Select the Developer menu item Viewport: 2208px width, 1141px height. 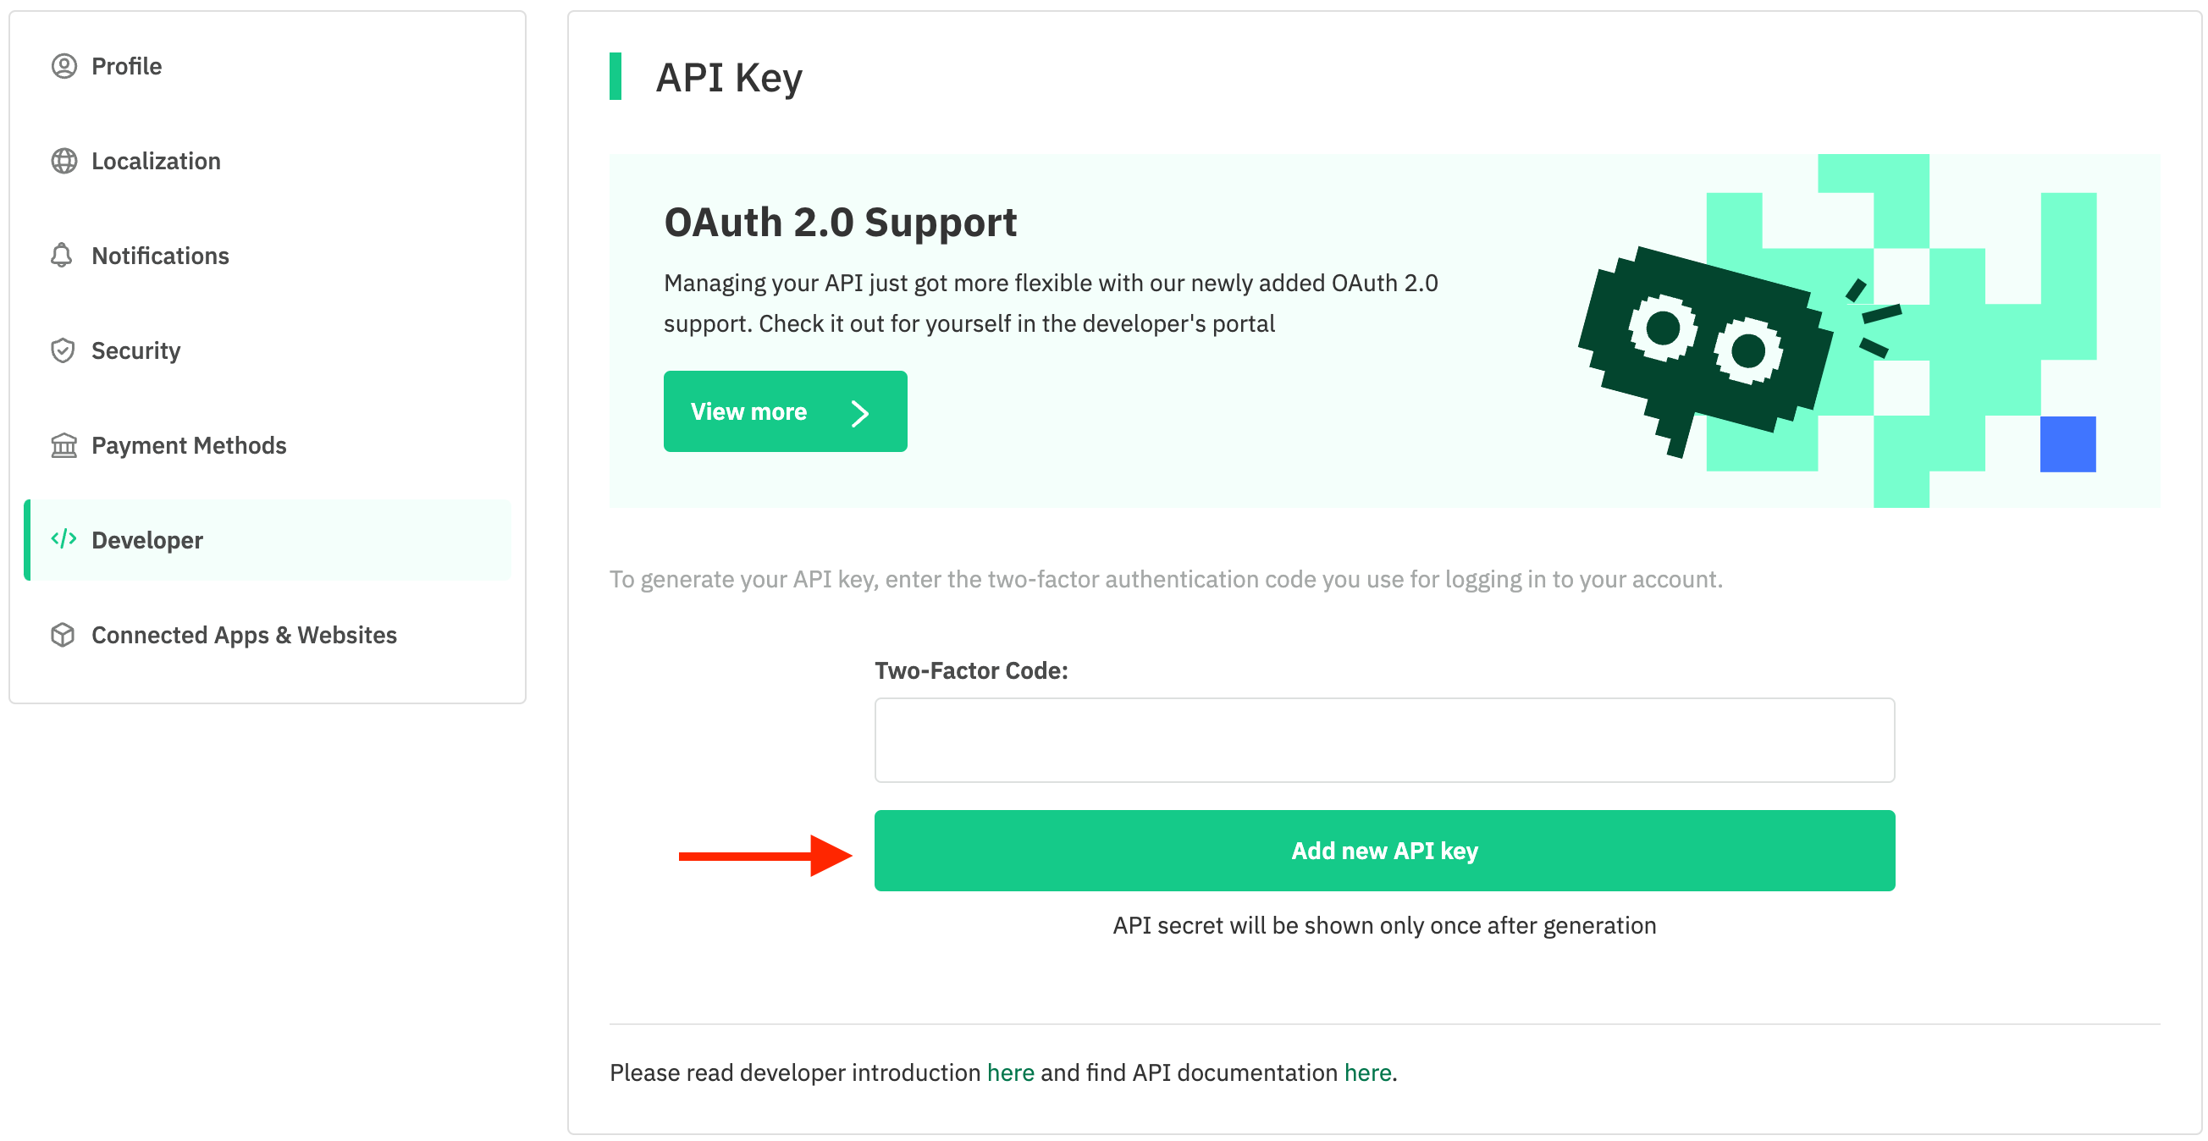coord(268,541)
